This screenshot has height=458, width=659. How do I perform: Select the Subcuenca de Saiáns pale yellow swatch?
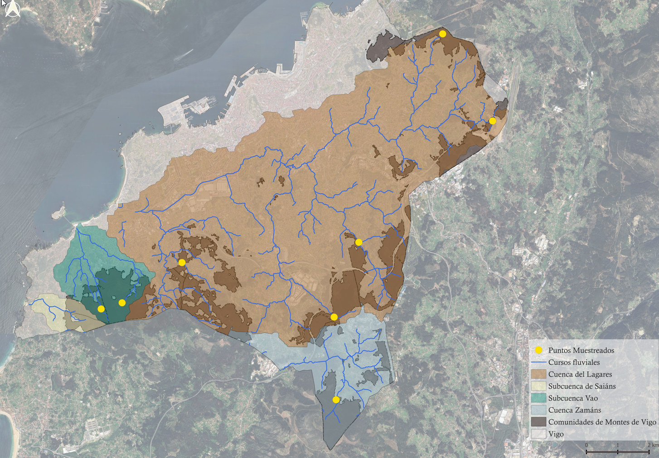(x=538, y=386)
